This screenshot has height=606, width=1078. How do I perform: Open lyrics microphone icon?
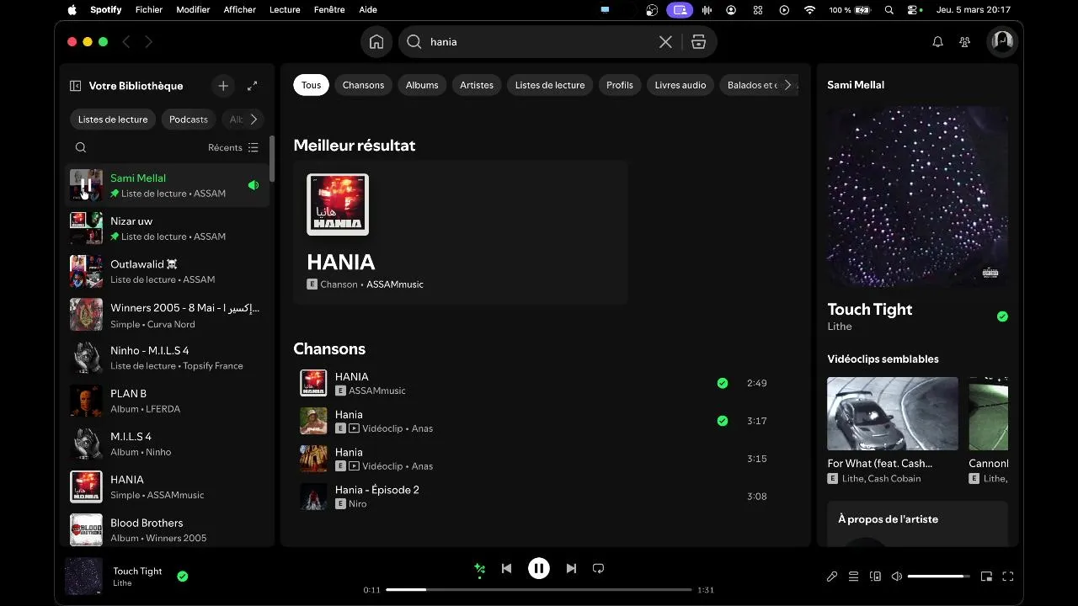(x=831, y=577)
